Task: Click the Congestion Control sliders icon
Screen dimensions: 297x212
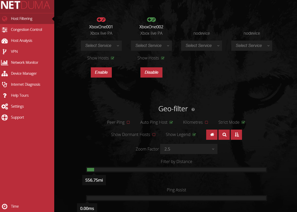Action: click(x=5, y=30)
